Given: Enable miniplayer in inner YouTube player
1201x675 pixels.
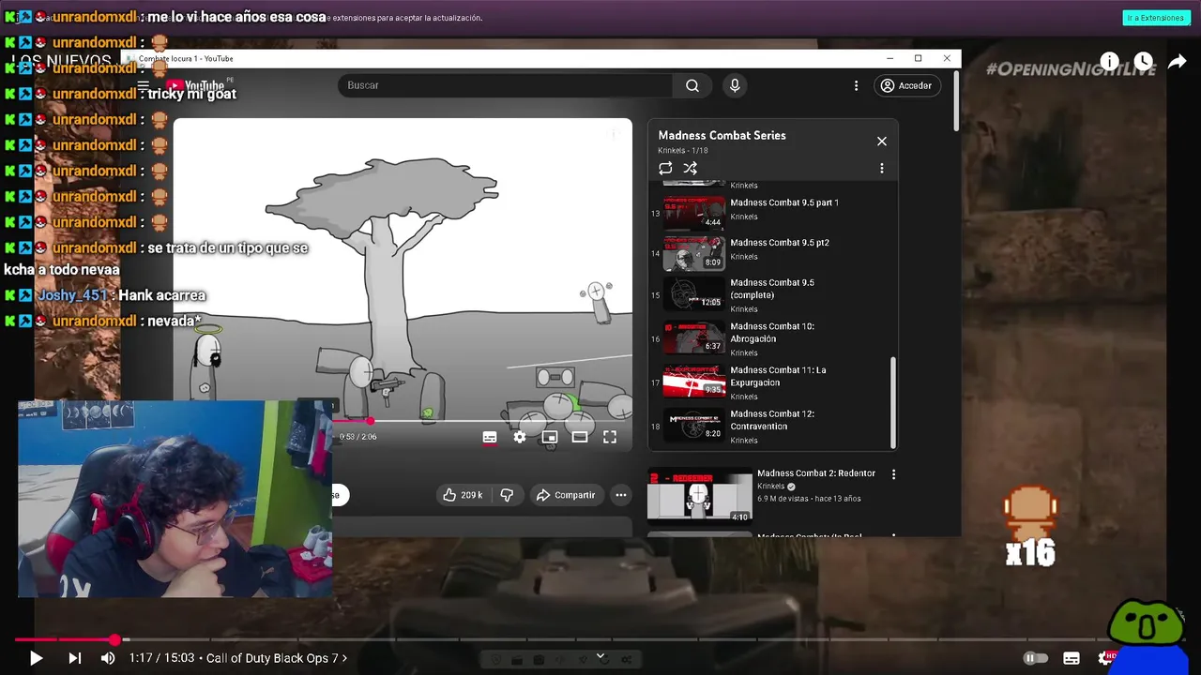Looking at the screenshot, I should click(550, 437).
